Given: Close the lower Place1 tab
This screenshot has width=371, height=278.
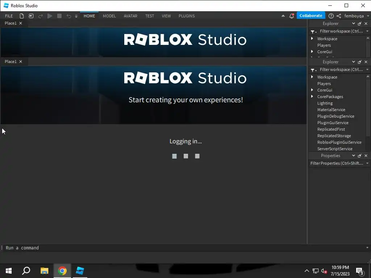Looking at the screenshot, I should coord(21,62).
